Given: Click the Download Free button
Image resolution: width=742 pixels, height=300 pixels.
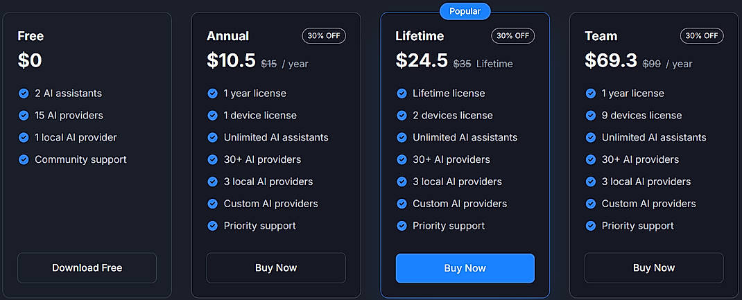Looking at the screenshot, I should [x=87, y=268].
